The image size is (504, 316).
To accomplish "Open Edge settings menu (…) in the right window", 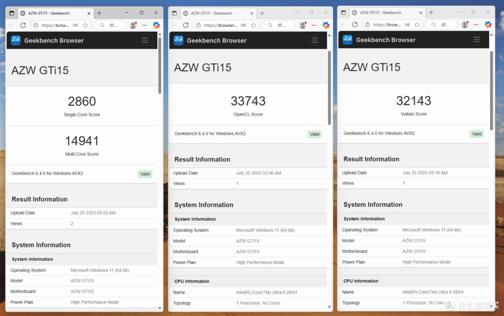I will (476, 24).
